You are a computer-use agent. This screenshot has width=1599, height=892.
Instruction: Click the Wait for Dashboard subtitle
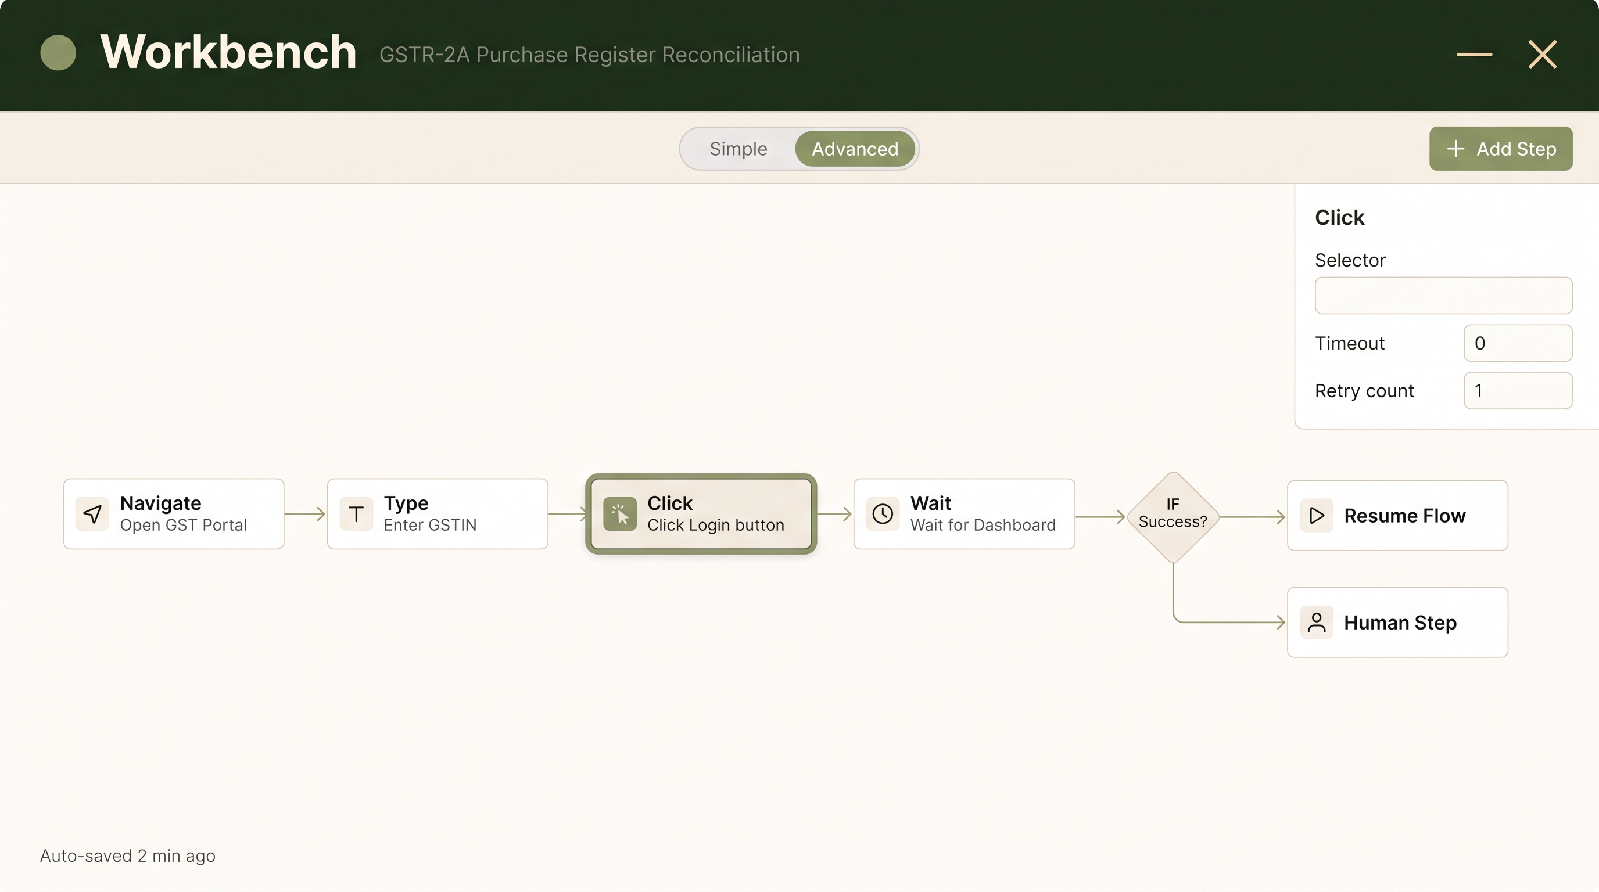tap(983, 525)
